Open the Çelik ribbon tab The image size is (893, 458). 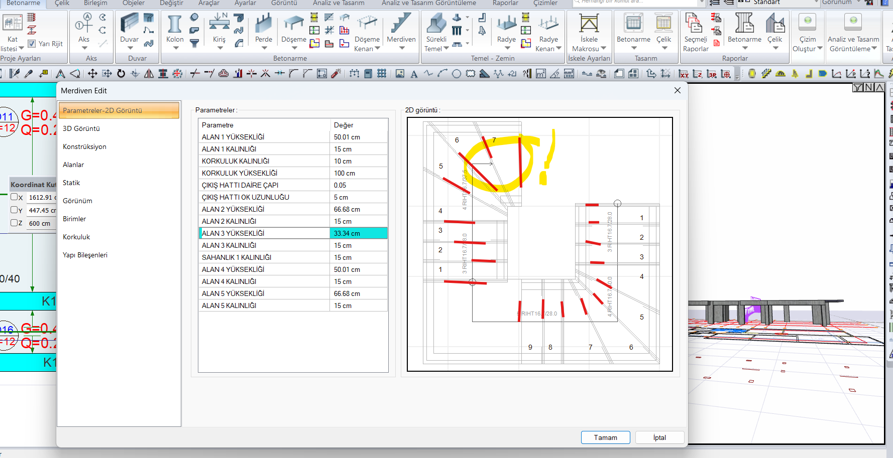62,3
